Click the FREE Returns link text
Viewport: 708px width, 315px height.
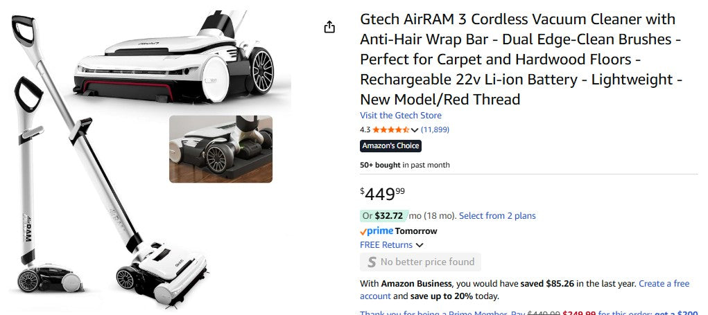point(386,245)
